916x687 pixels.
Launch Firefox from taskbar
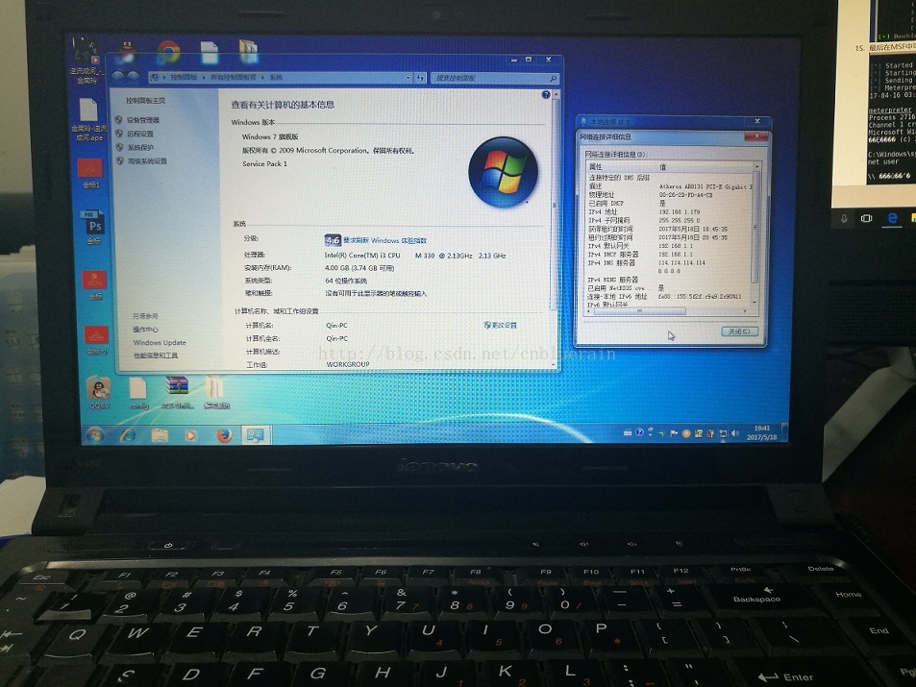click(224, 435)
